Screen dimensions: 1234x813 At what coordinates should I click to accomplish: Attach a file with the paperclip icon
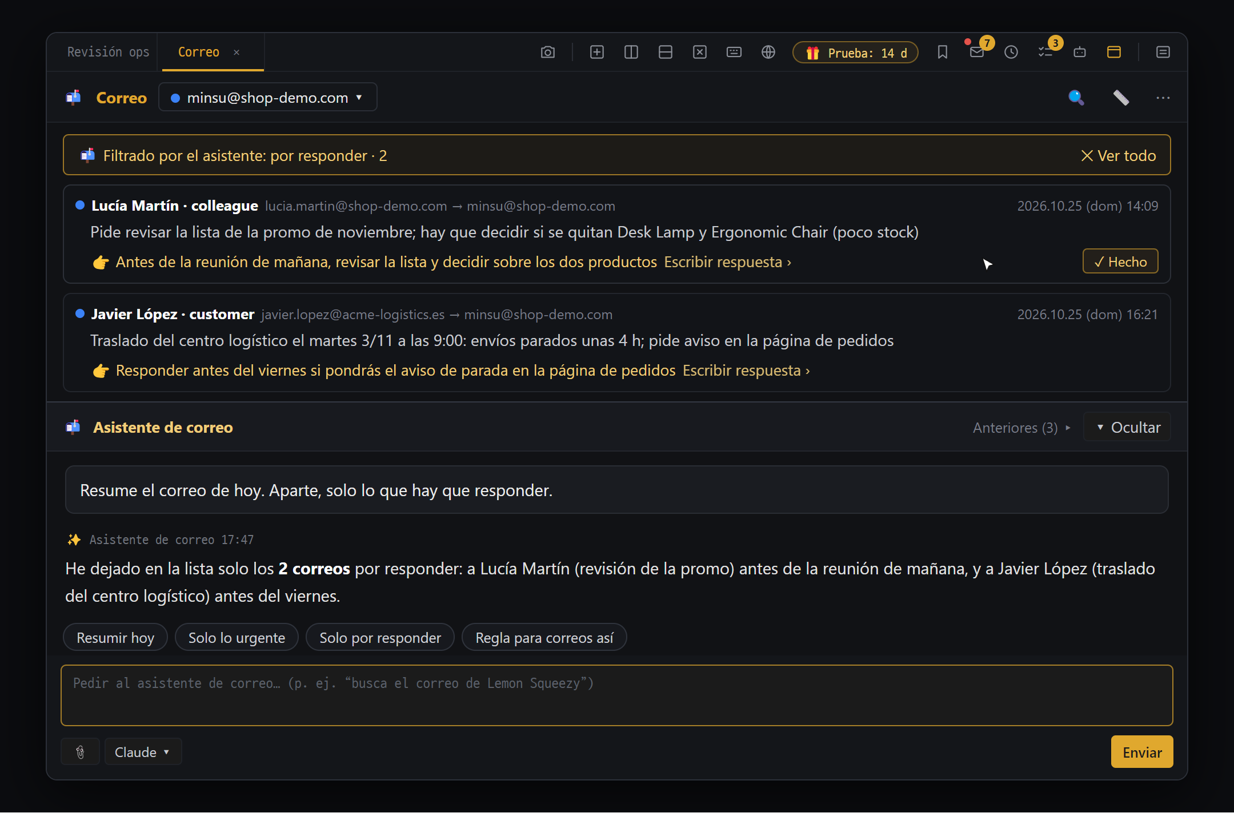[81, 752]
